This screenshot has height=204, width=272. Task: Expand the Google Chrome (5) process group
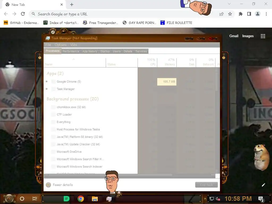tap(46, 81)
